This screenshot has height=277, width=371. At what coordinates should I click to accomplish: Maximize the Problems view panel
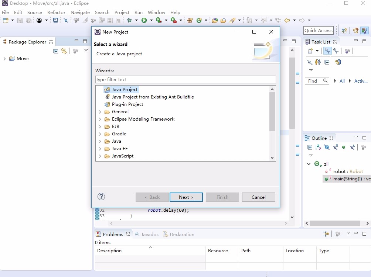click(364, 234)
